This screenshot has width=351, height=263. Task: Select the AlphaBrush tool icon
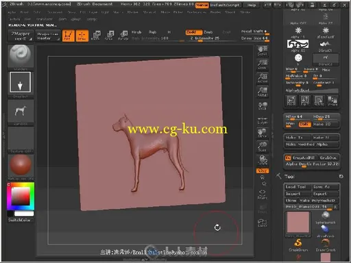(x=326, y=231)
